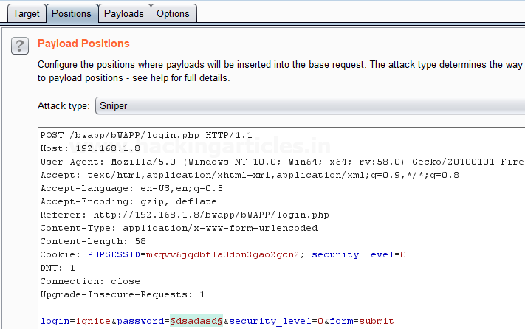Click the DNT: 1 header line
This screenshot has width=525, height=329.
coord(58,269)
